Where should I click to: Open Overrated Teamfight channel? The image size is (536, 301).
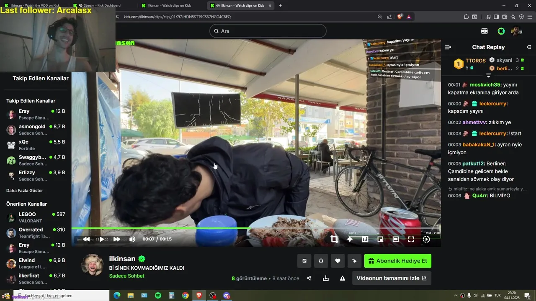click(36, 233)
